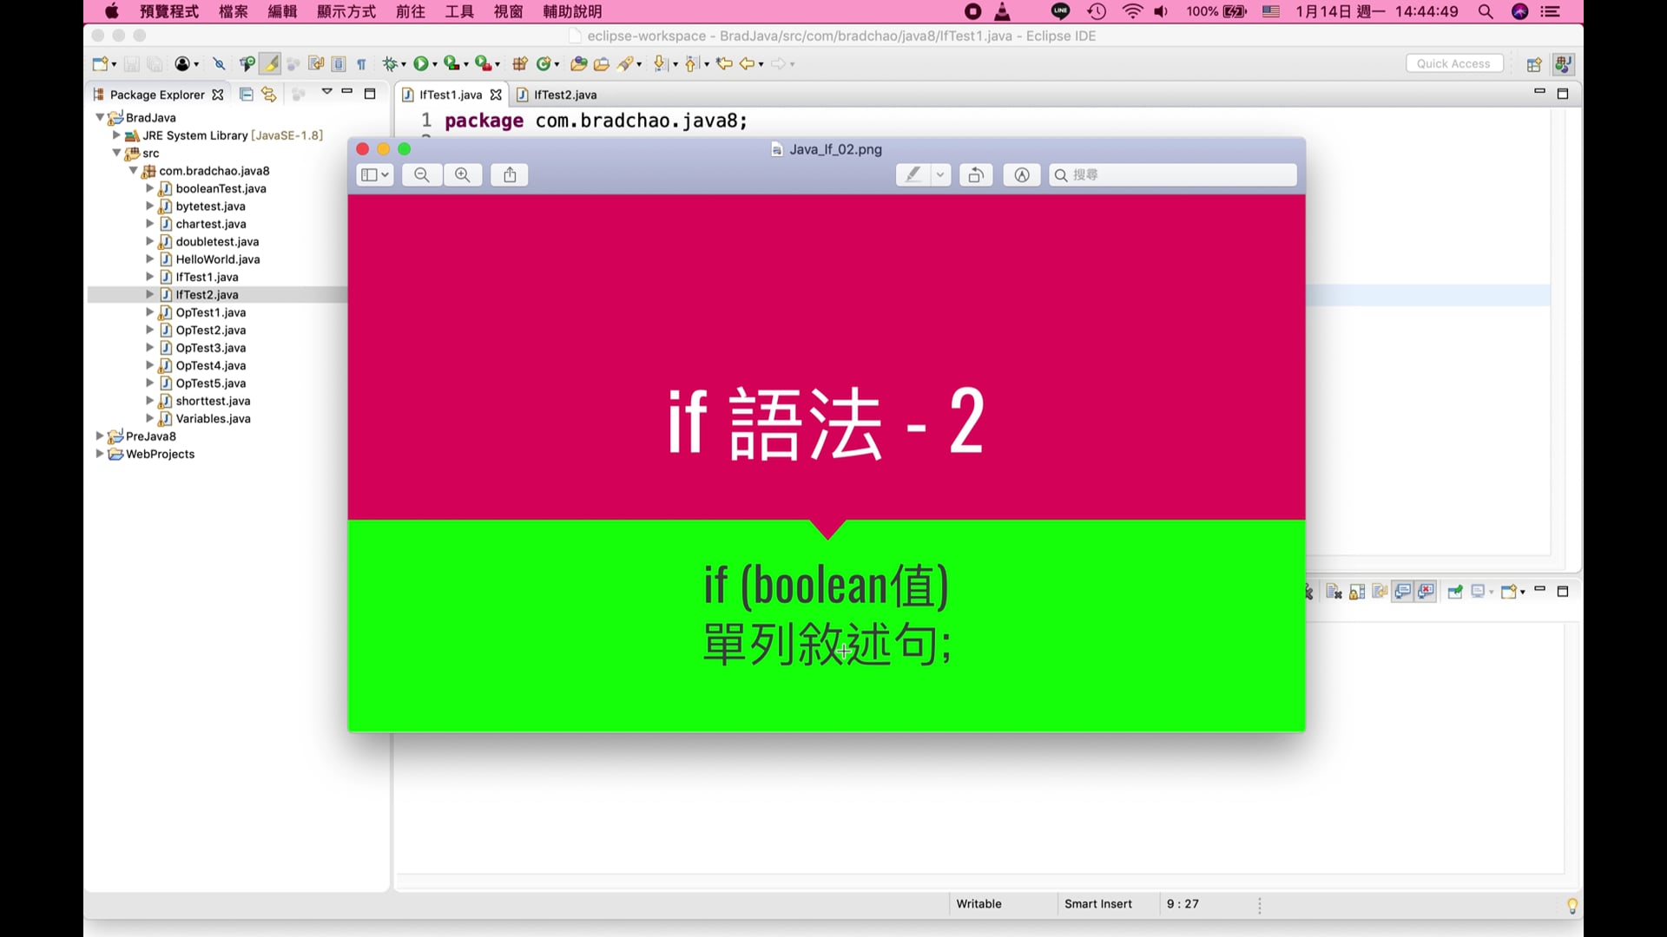This screenshot has width=1667, height=937.
Task: Toggle Show Whitespace Characters pilcrow
Action: click(x=361, y=63)
